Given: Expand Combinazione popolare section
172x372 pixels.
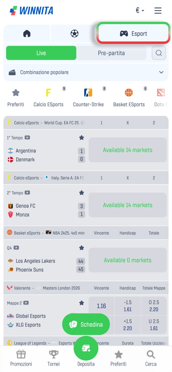Looking at the screenshot, I should 86,72.
